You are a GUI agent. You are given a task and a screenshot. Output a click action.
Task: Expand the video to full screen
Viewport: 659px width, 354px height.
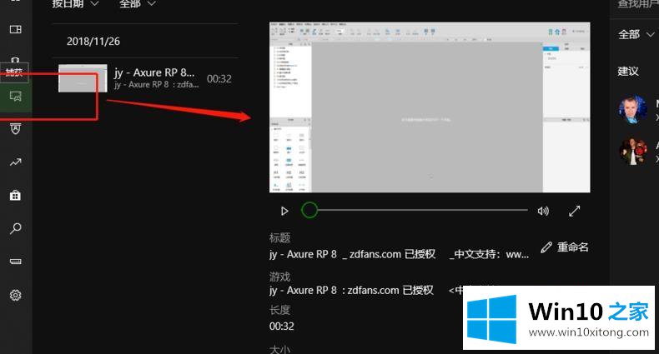pos(575,211)
